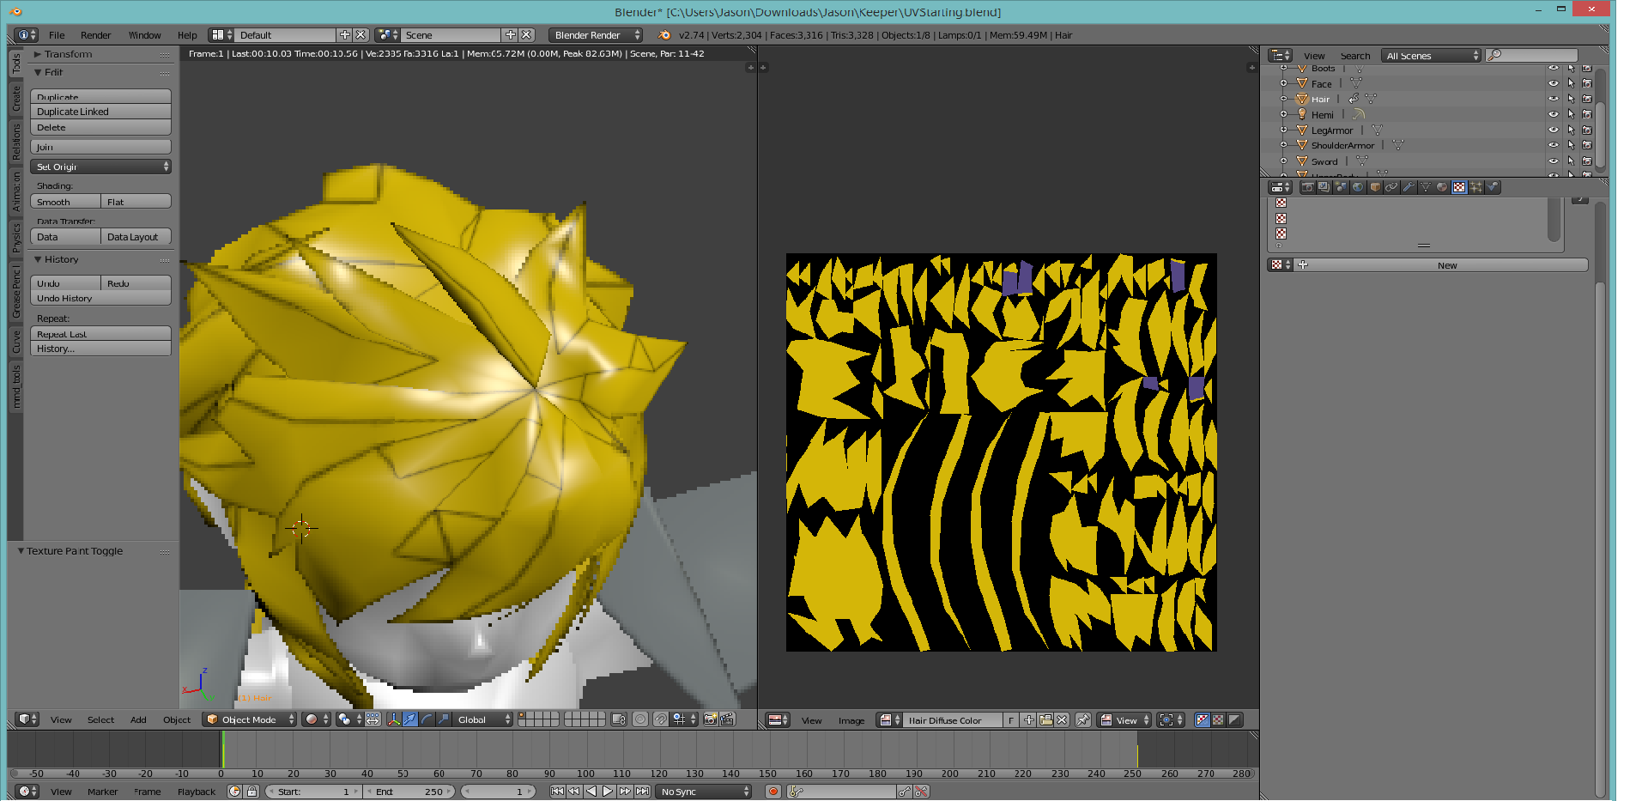The height and width of the screenshot is (801, 1648).
Task: Enable the 3D manipulator widget icon
Action: pos(394,719)
